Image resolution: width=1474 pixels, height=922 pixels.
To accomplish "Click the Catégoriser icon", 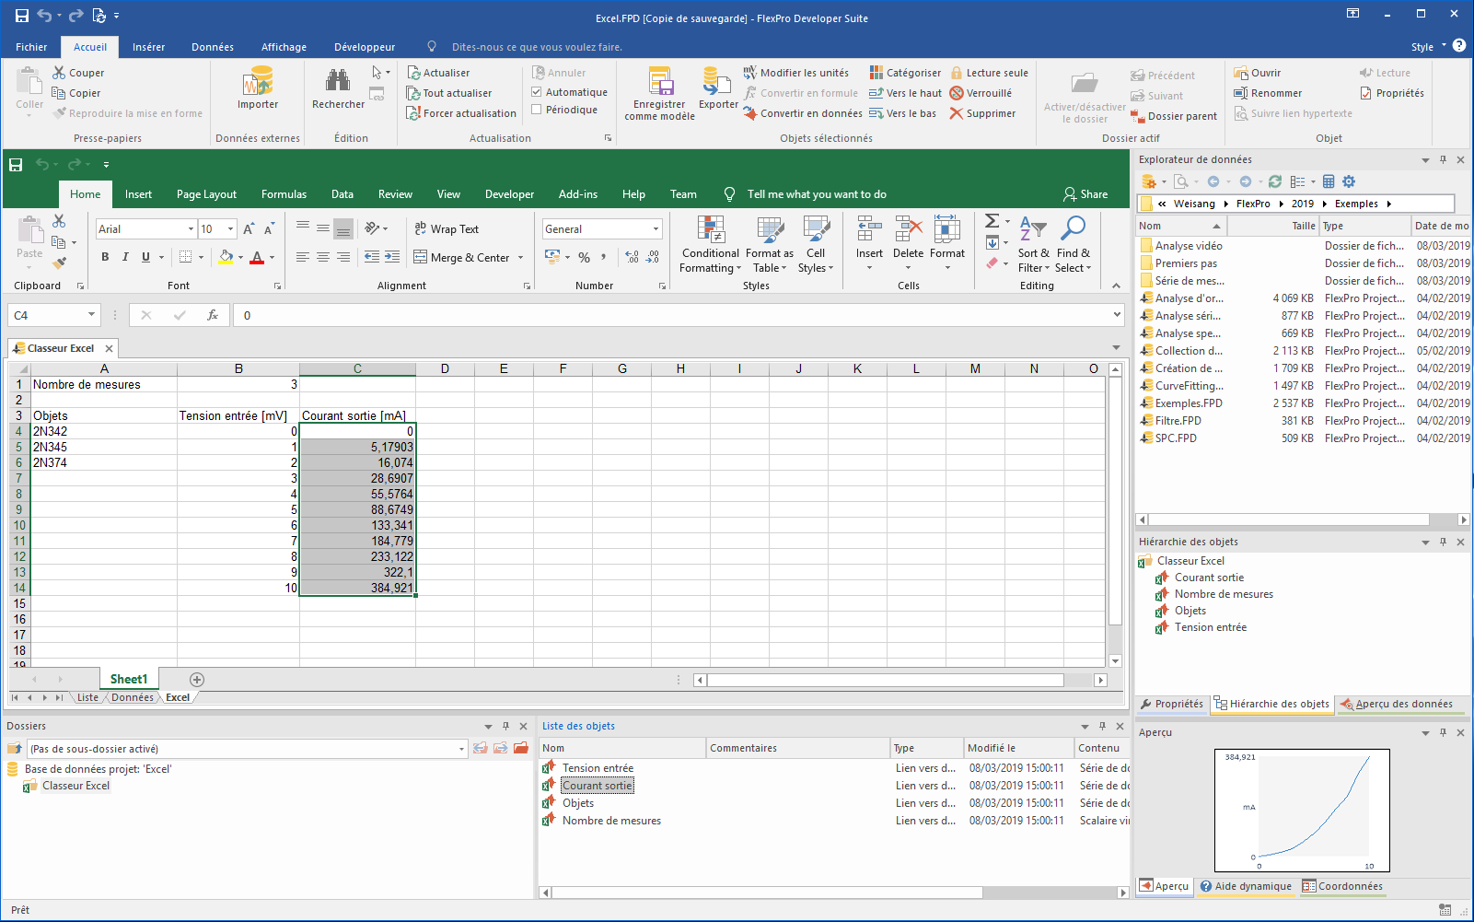I will click(x=876, y=73).
